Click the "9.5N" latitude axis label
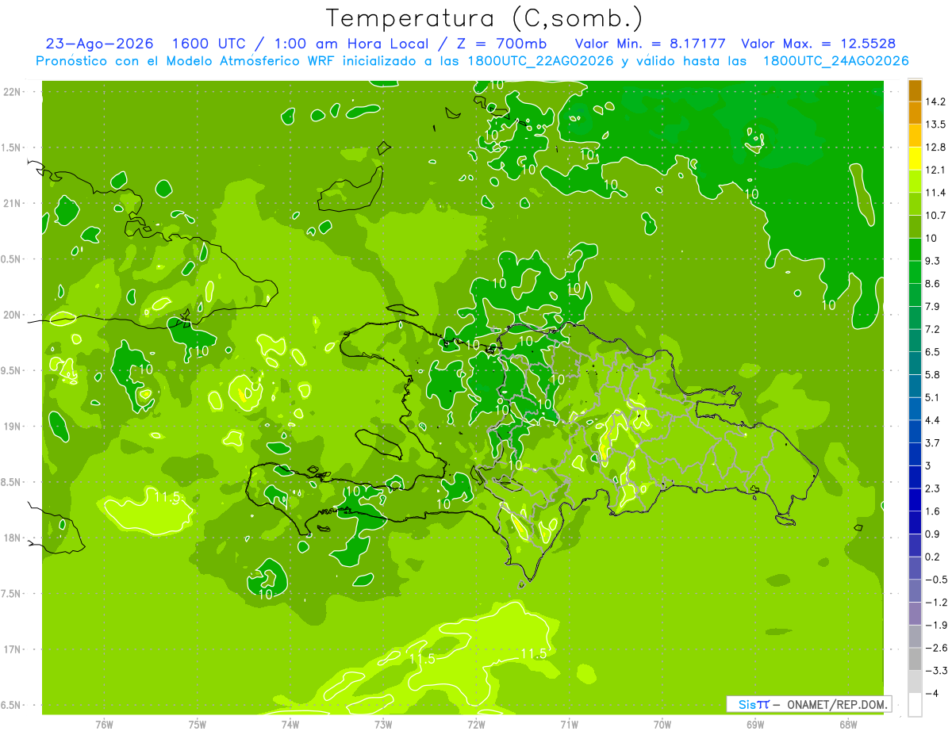Screen dimensions: 952x735 click(11, 371)
